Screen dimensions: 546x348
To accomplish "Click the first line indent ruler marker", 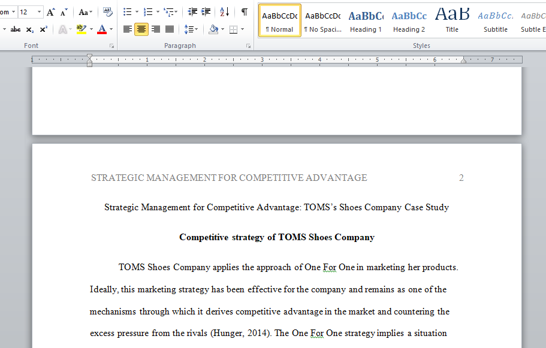I will [x=89, y=56].
